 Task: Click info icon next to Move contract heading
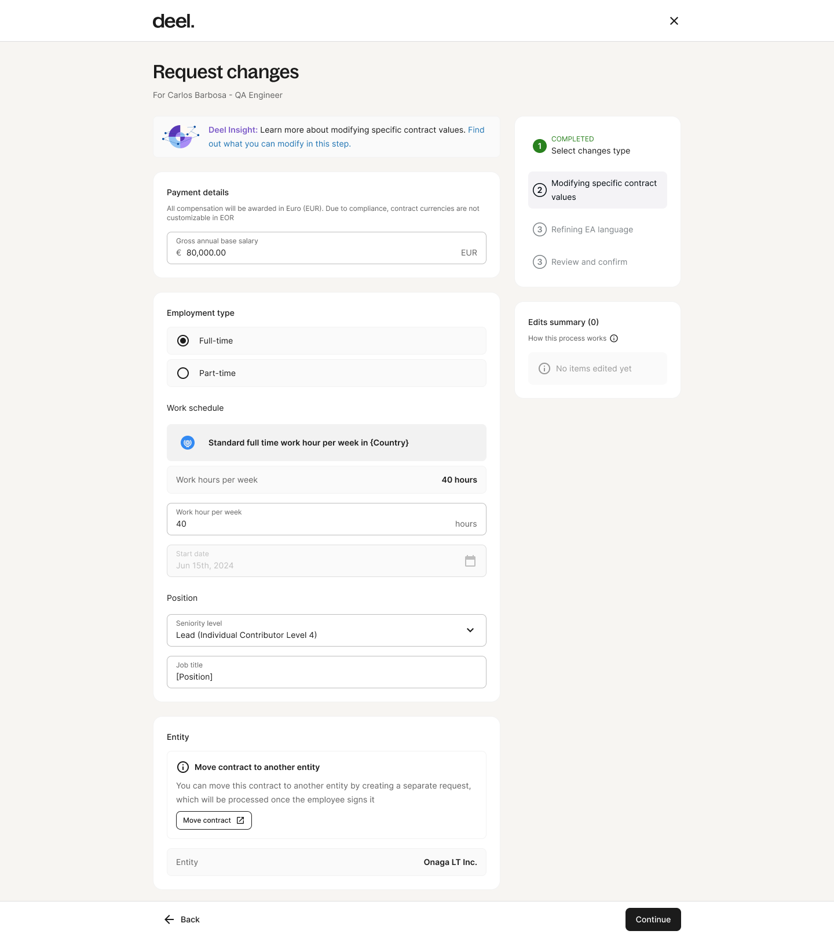(x=183, y=767)
